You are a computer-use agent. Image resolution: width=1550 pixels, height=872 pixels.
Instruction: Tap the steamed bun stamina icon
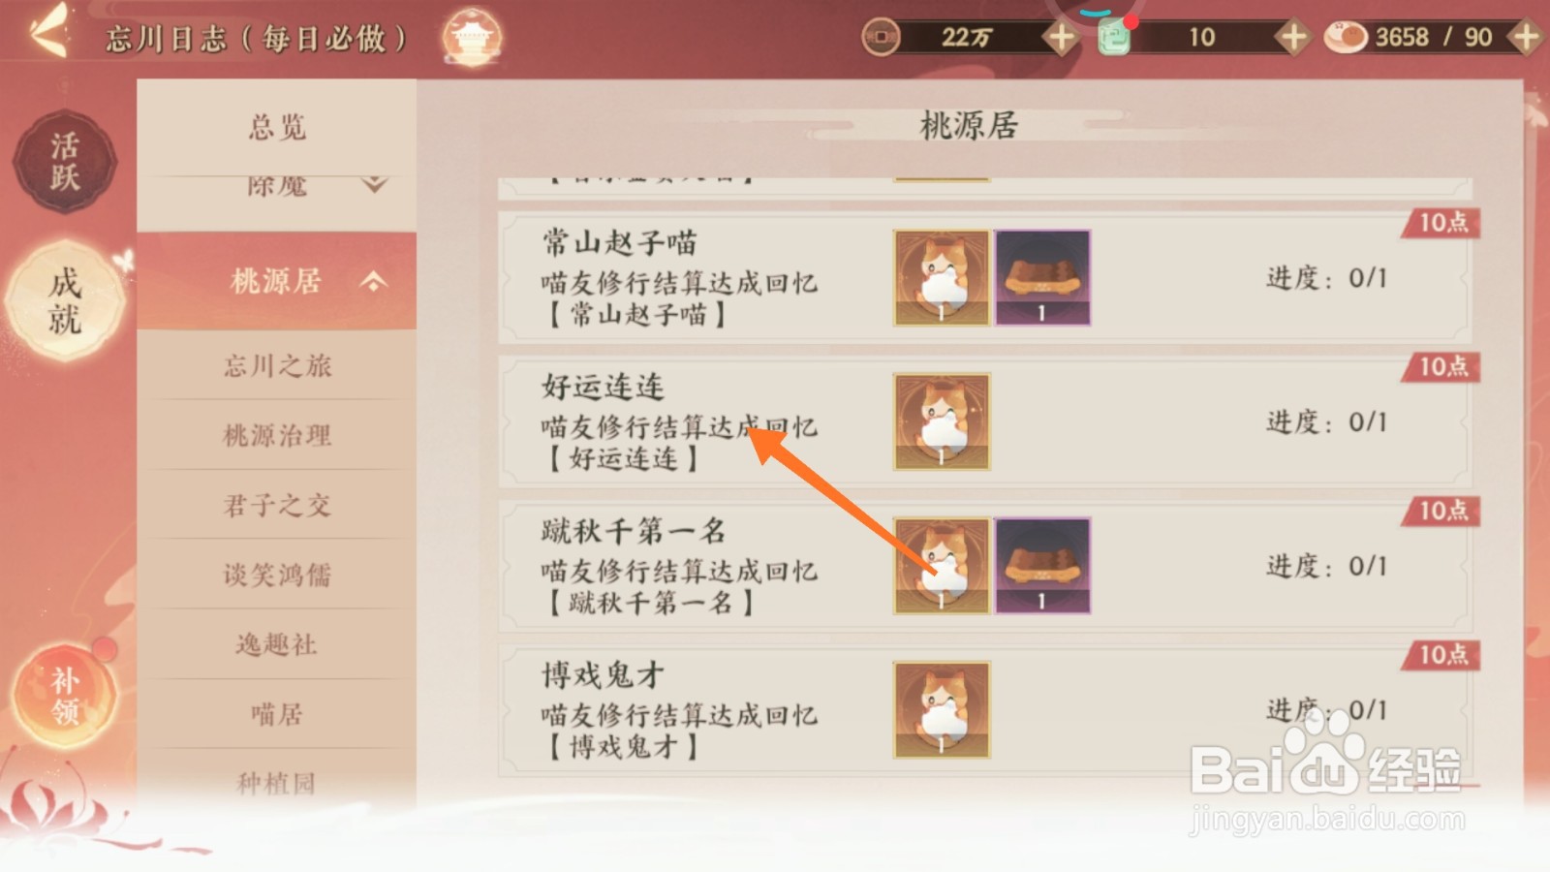[x=1345, y=38]
